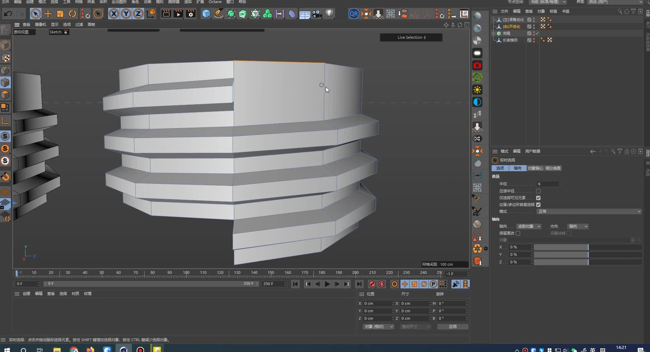This screenshot has width=650, height=352.
Task: Open Edit Render Settings icon
Action: [x=191, y=14]
